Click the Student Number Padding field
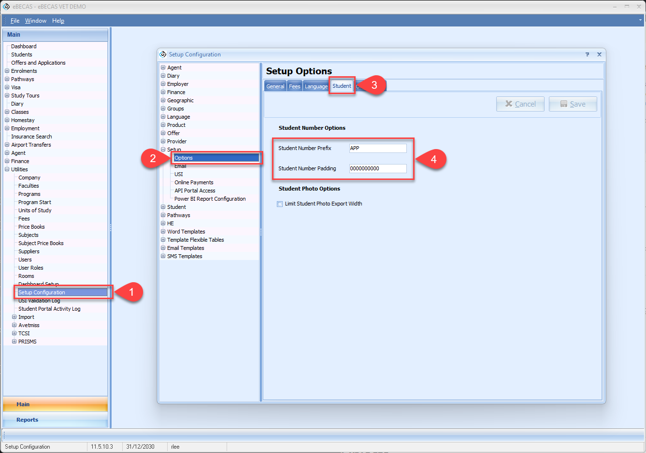646x453 pixels. pos(377,169)
